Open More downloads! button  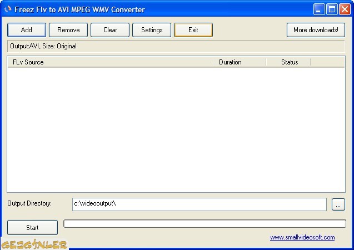[316, 30]
